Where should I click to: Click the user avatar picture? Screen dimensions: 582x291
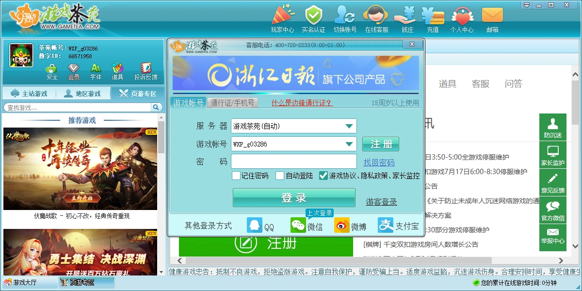pos(22,55)
